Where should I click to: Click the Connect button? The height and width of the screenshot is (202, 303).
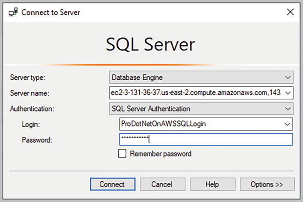(x=113, y=184)
